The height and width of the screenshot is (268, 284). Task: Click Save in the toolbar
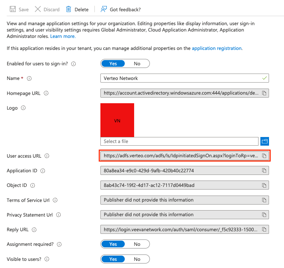(x=19, y=9)
